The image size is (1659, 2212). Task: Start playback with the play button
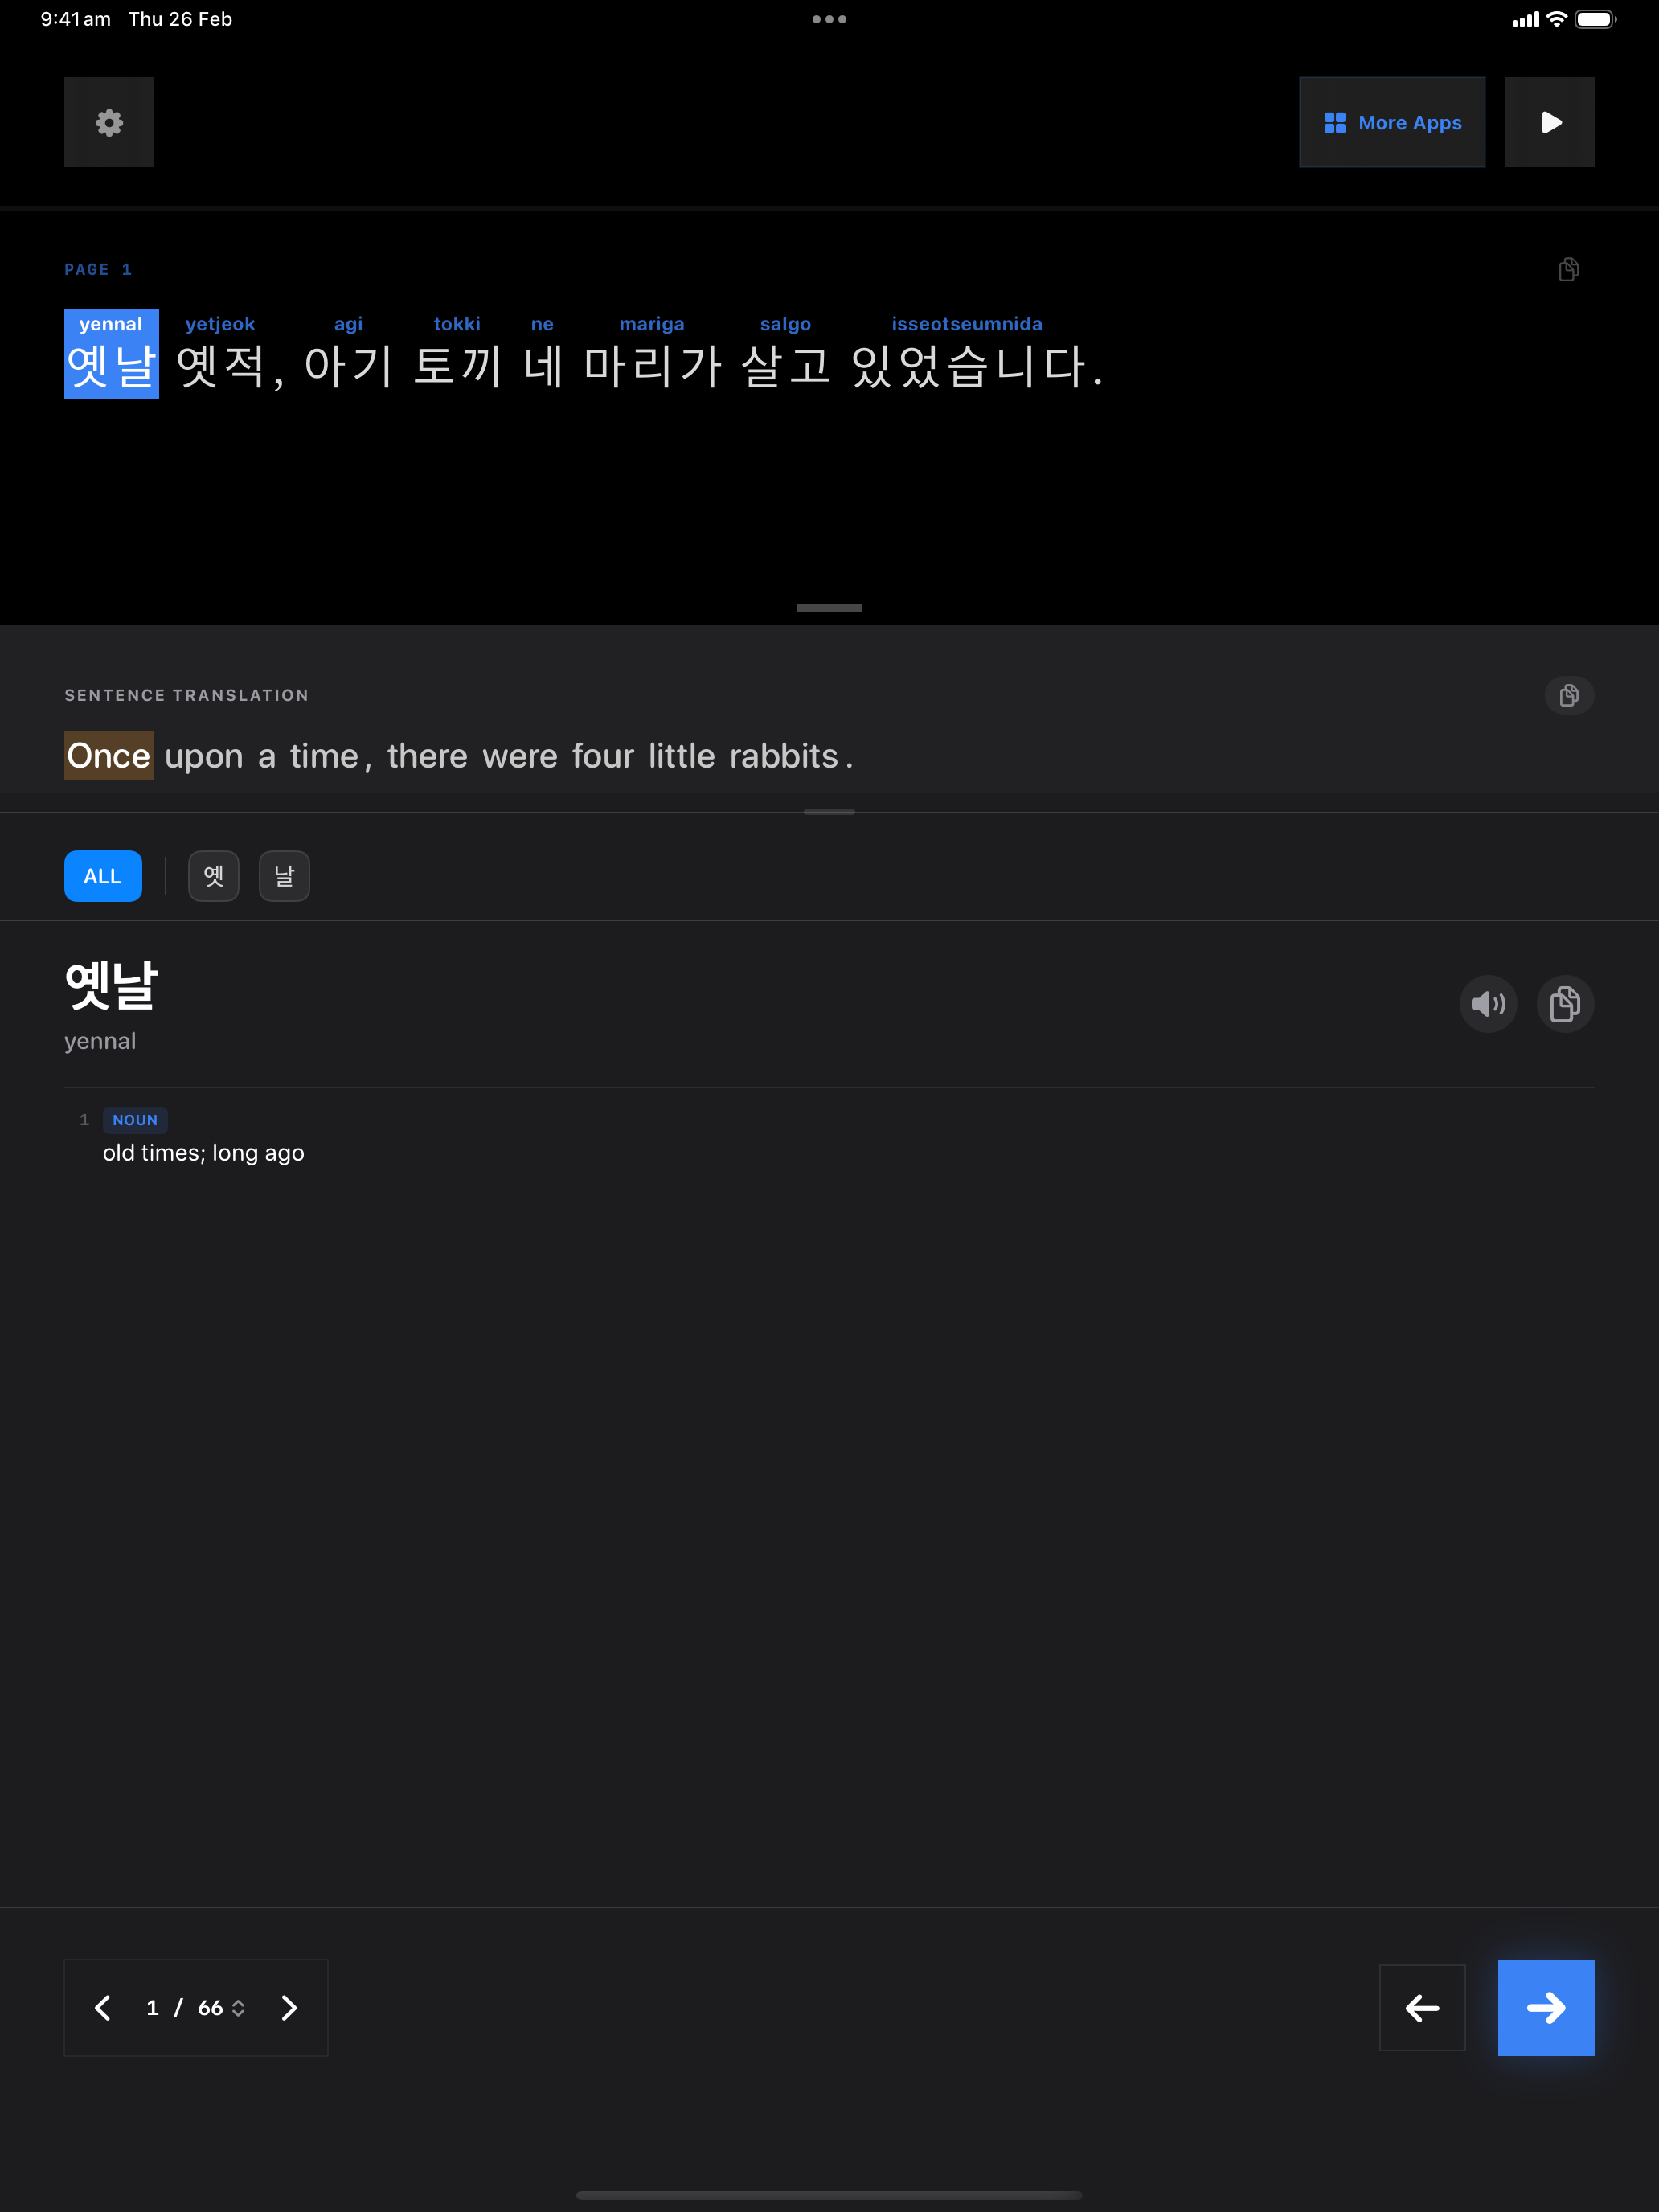click(x=1549, y=122)
